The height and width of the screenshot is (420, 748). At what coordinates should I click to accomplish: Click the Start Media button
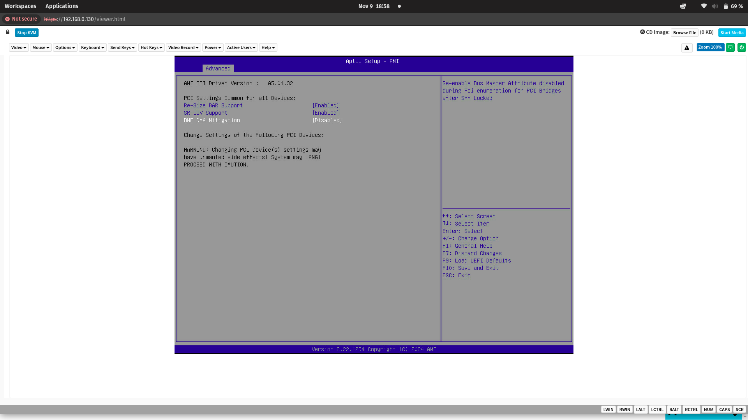click(732, 33)
